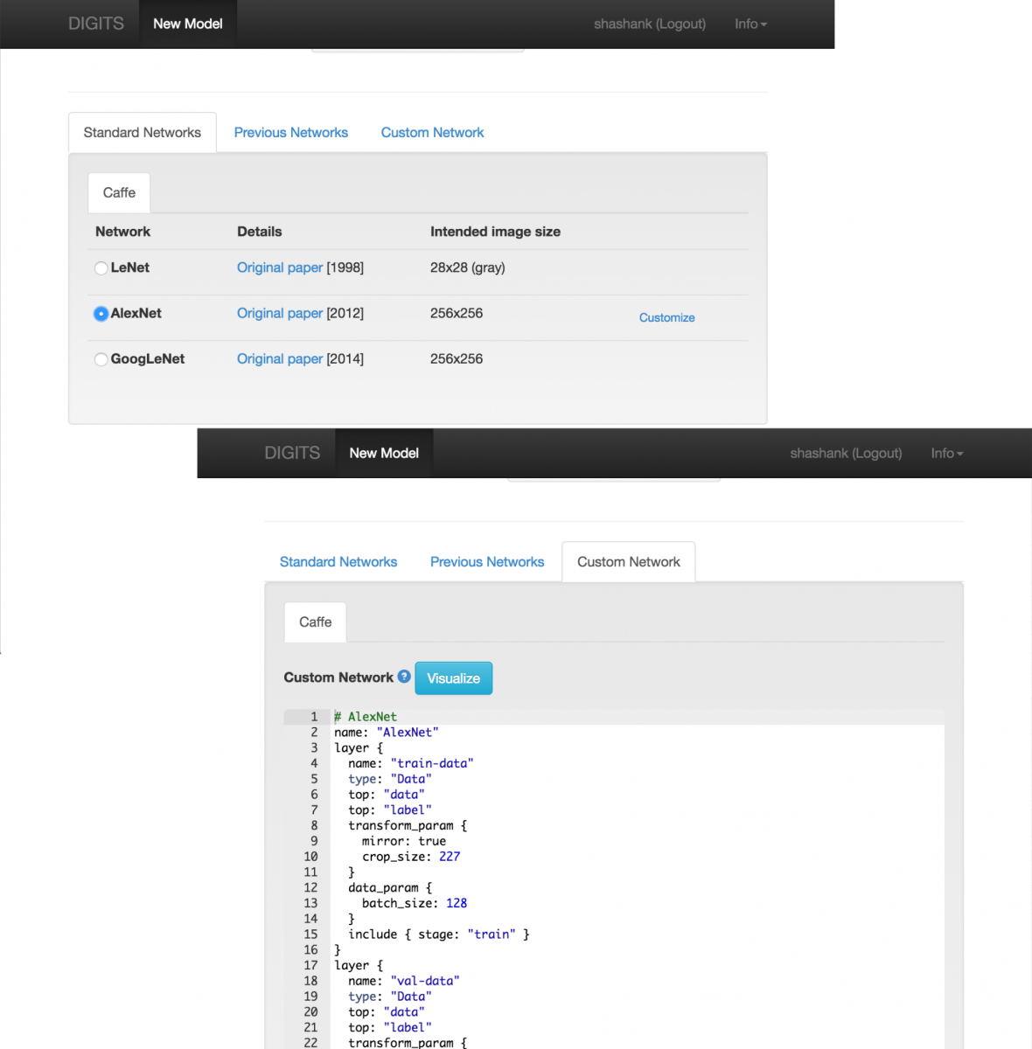
Task: Switch to the inactive blue Standard Networks tab
Action: pos(338,562)
